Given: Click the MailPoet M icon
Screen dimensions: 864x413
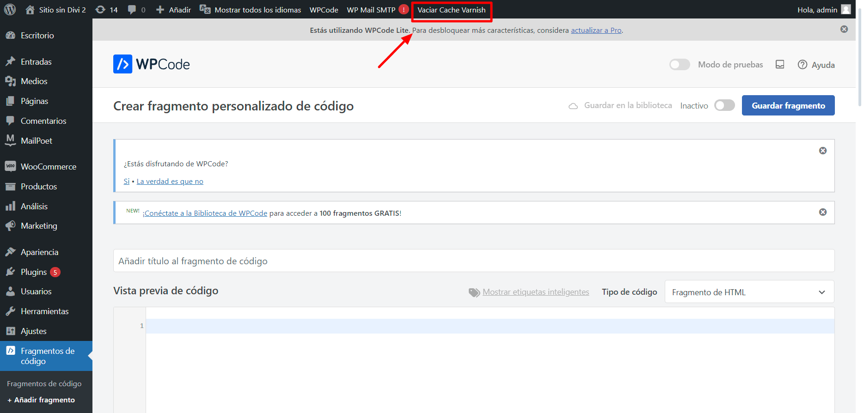Looking at the screenshot, I should 11,140.
